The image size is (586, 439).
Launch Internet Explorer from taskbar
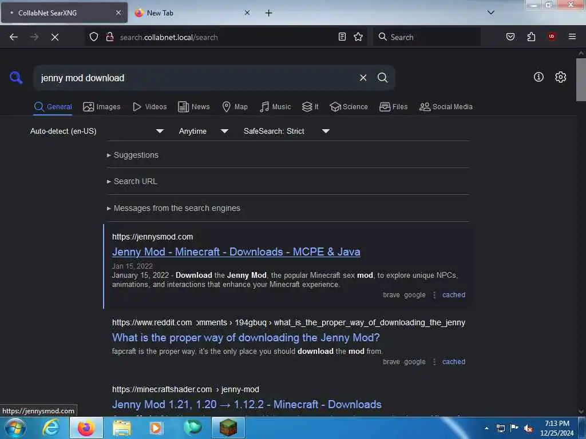pos(50,428)
